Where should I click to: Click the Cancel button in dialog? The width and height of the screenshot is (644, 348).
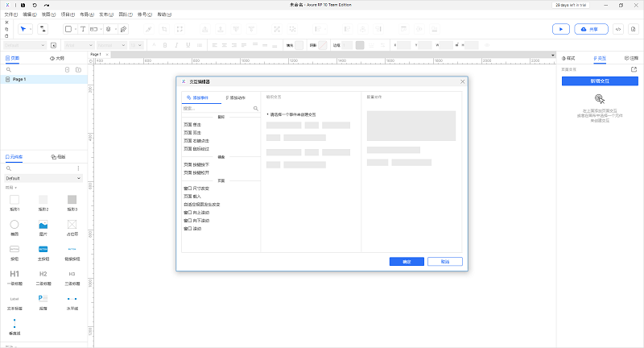(x=445, y=262)
